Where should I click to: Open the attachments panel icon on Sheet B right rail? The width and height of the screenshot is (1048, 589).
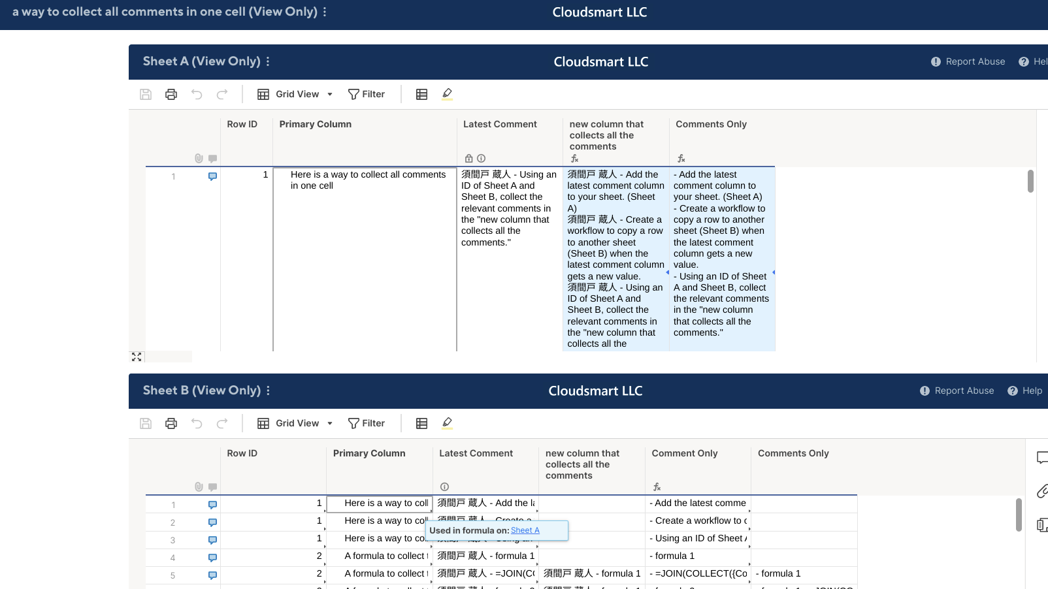click(1042, 490)
